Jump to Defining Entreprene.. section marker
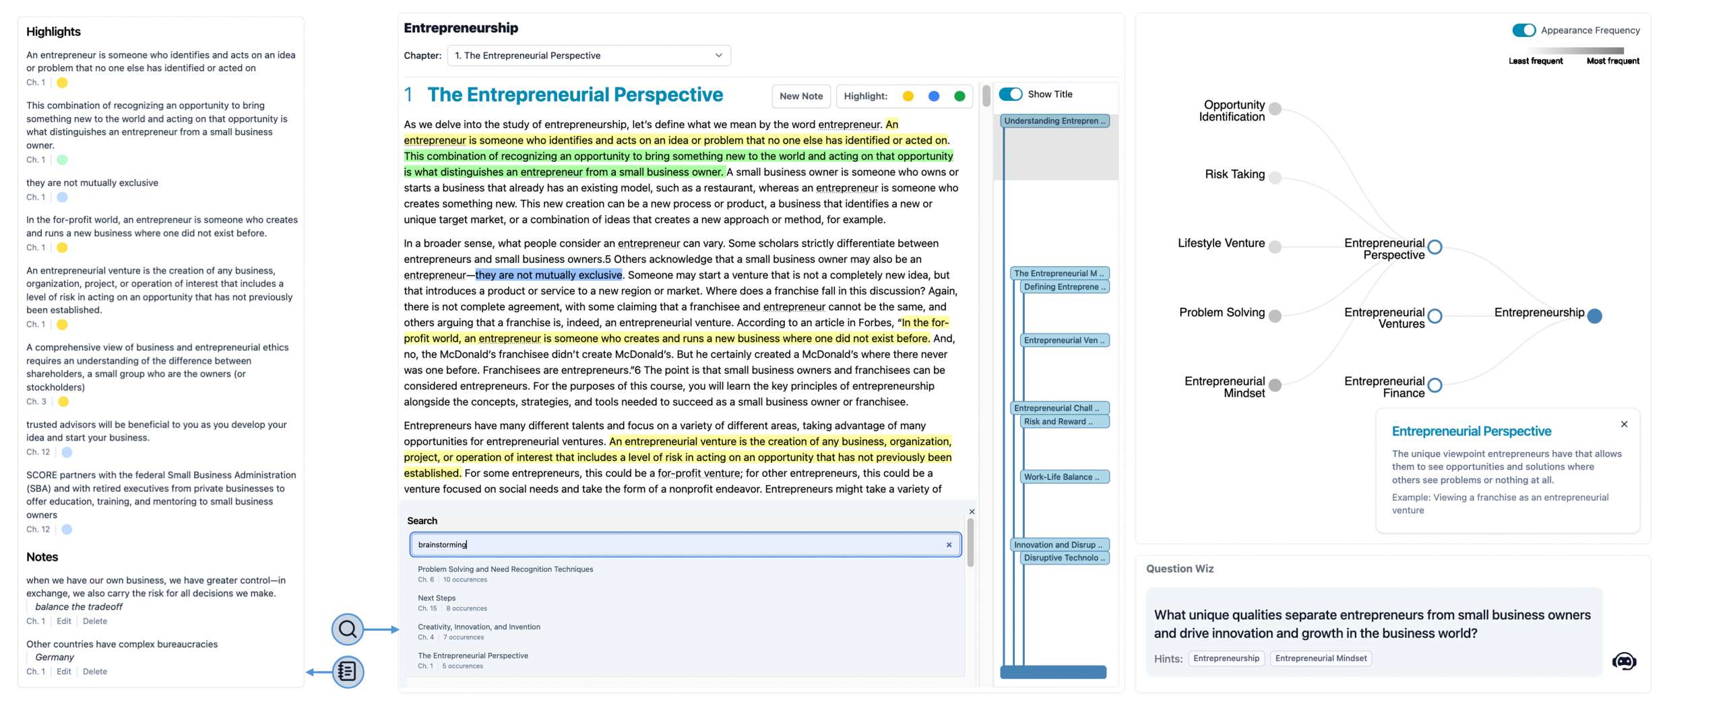Viewport: 1733px width, 702px height. point(1065,287)
